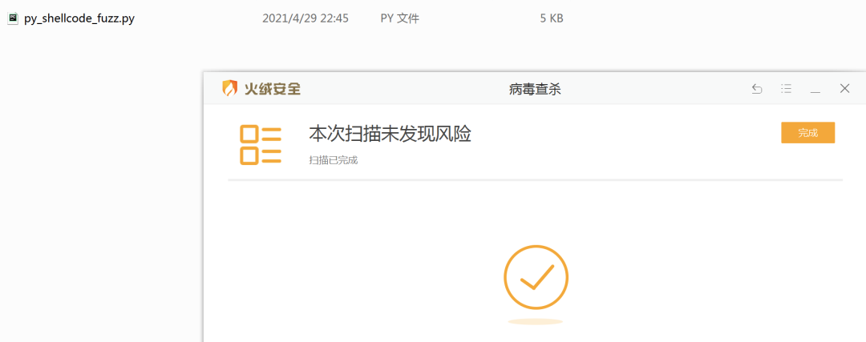Click the 完成 finish button
Screen dimensions: 866x342
click(808, 133)
